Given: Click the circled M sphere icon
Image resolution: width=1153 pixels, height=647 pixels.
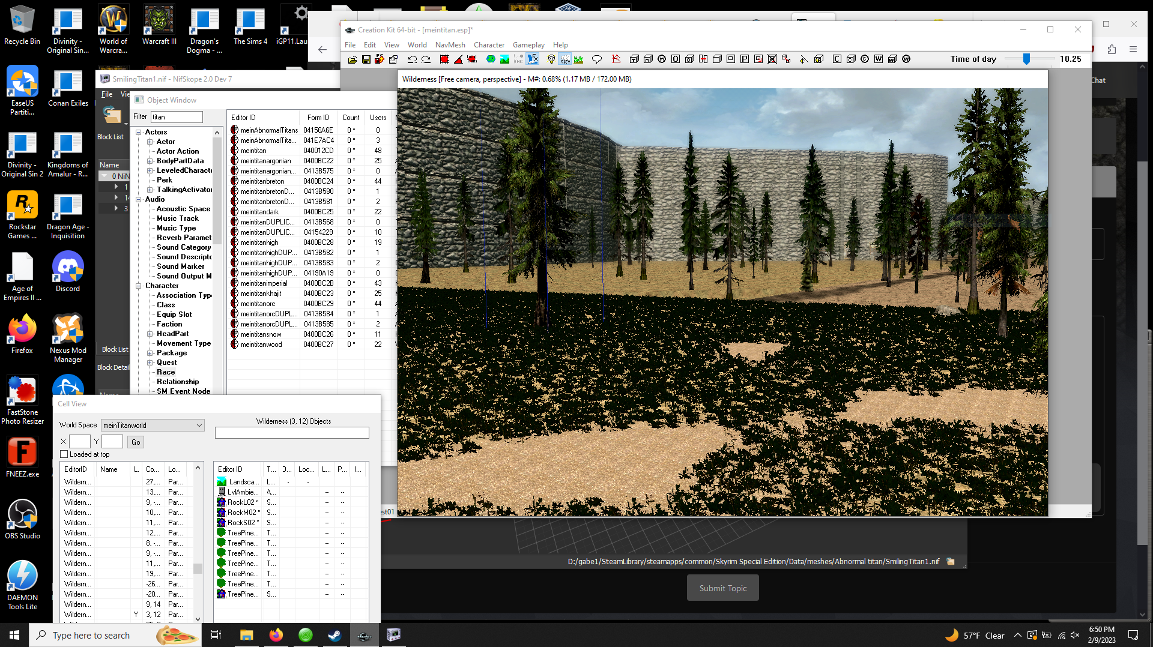Looking at the screenshot, I should (x=662, y=59).
